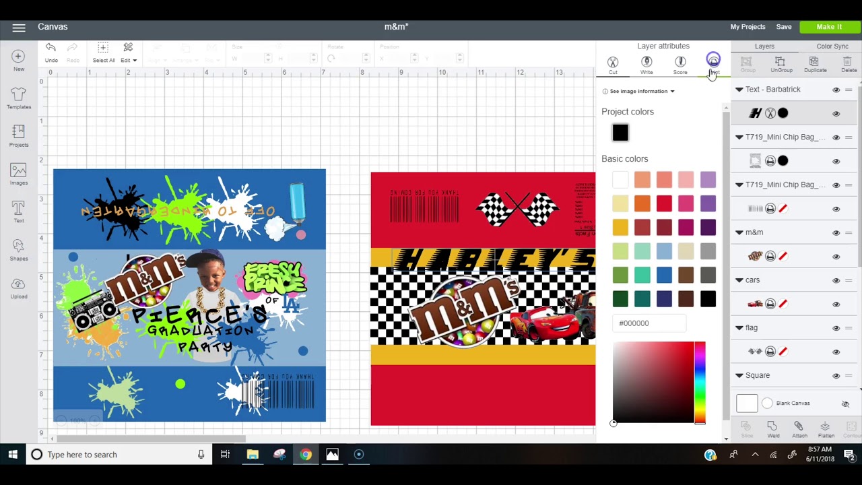Image resolution: width=862 pixels, height=485 pixels.
Task: Choose the Print layer attribute
Action: (x=713, y=65)
